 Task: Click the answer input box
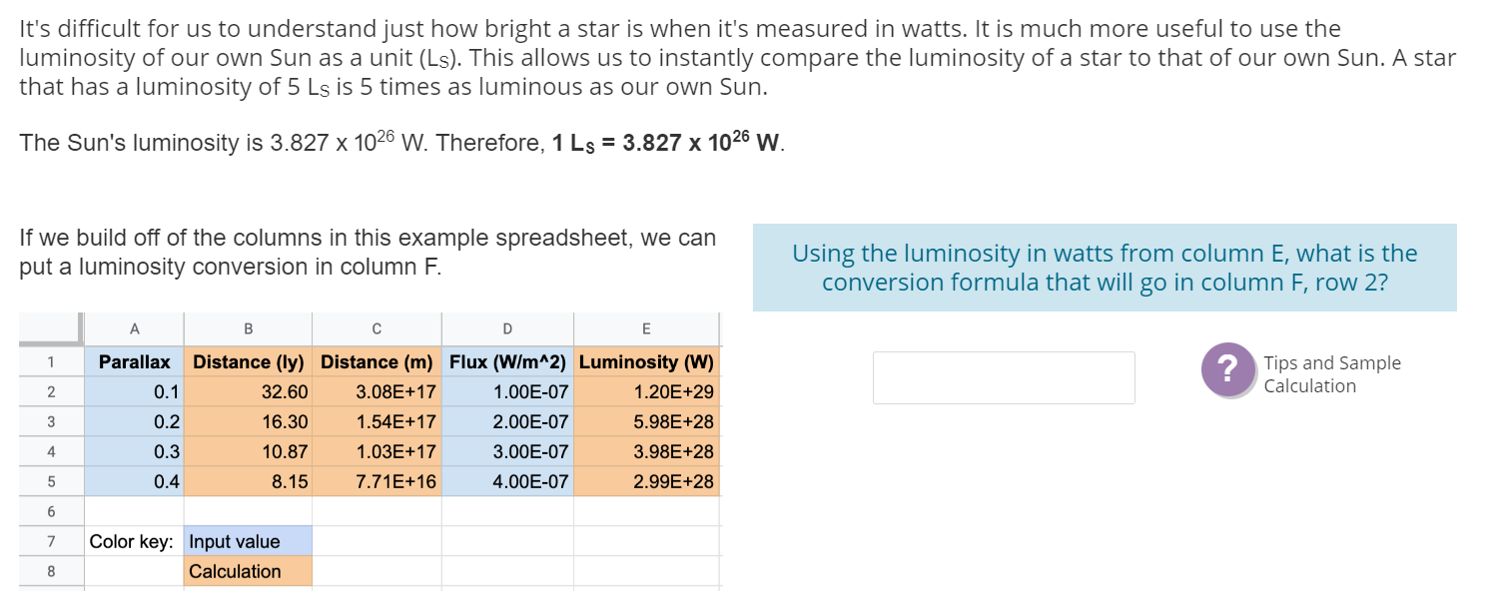[x=1004, y=377]
